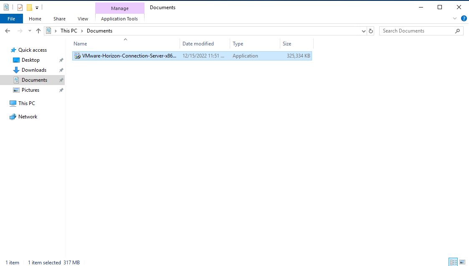This screenshot has width=469, height=266.
Task: Sort files by the Name column
Action: point(126,44)
